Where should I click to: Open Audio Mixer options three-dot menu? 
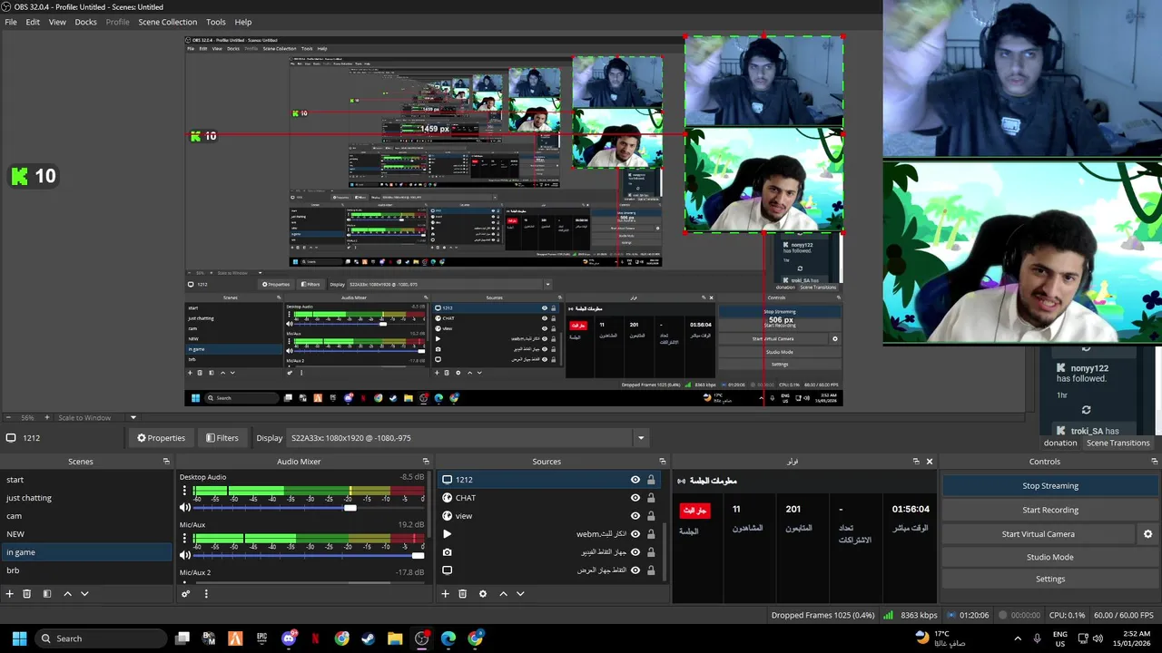pyautogui.click(x=206, y=594)
